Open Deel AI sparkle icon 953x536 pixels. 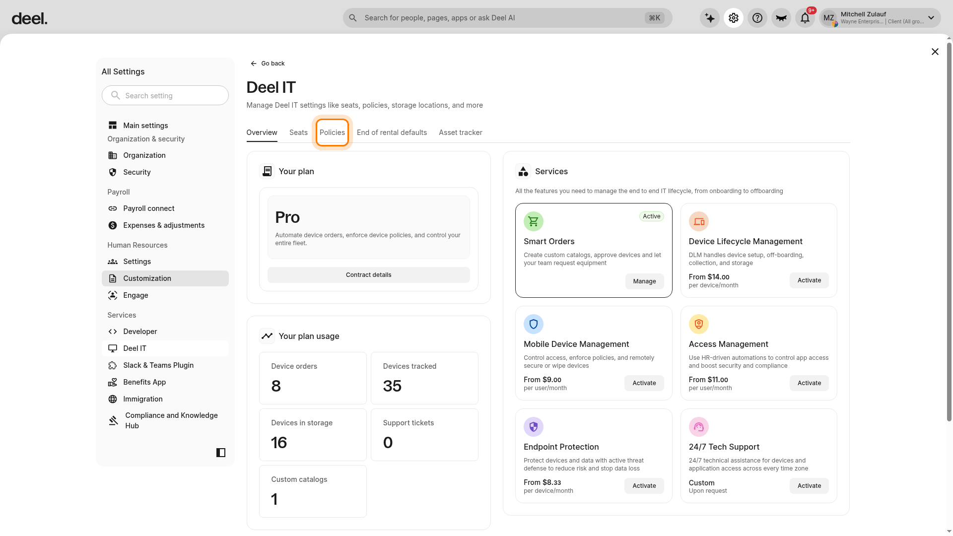click(710, 18)
